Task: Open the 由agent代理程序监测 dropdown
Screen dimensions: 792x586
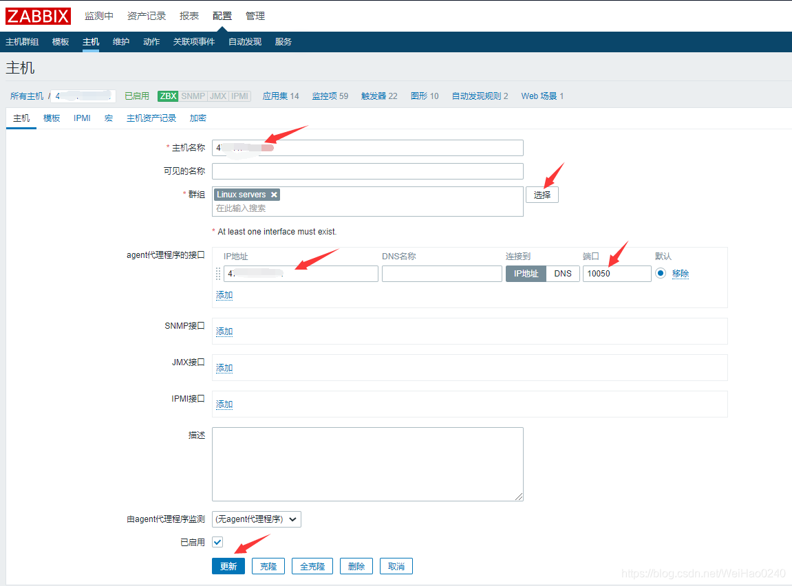Action: click(x=257, y=519)
